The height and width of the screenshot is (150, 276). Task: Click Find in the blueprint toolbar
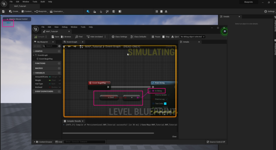click(x=79, y=37)
